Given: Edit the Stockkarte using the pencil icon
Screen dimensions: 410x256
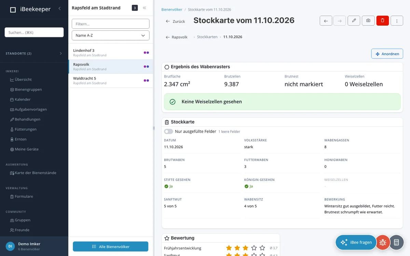Looking at the screenshot, I should 354,21.
